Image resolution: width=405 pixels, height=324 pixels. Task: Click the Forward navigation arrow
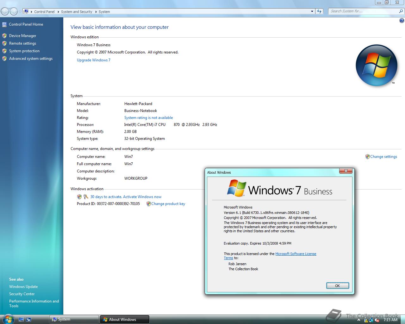point(14,12)
